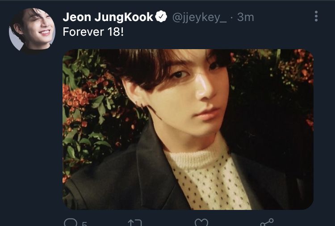Click the share icon under the tweet

coord(267,222)
